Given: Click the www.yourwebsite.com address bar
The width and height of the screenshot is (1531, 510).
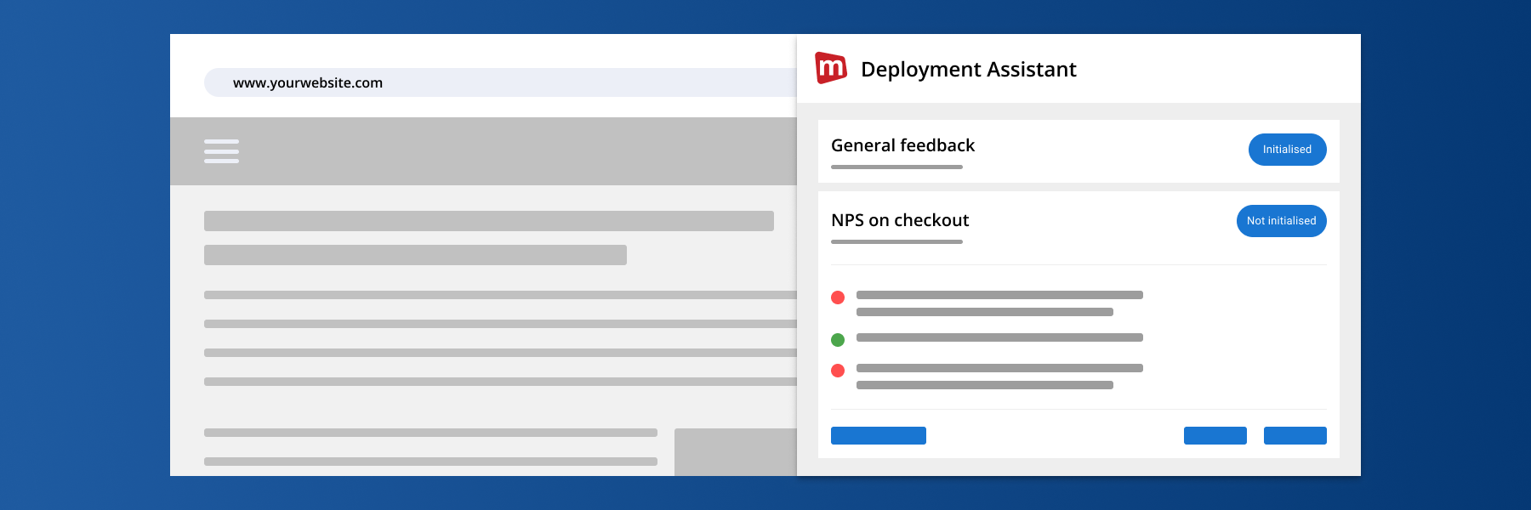Looking at the screenshot, I should click(x=500, y=82).
